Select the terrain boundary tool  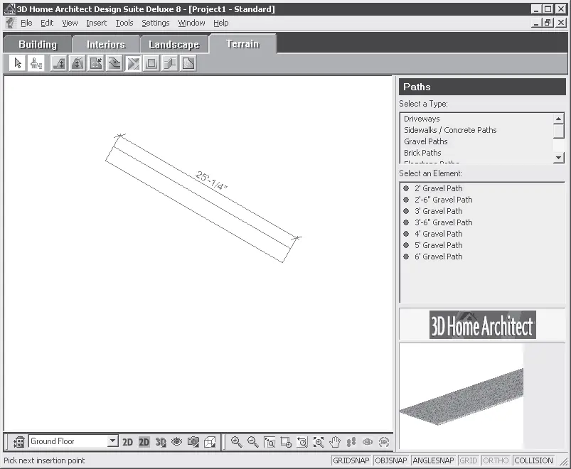coord(188,63)
